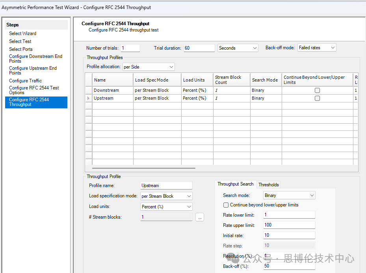Expand the Load specification mode dropdown

tap(166, 196)
